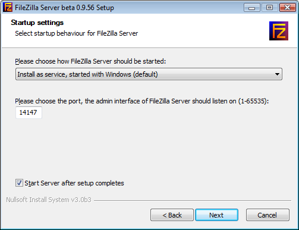
Task: Click the admin interface port label
Action: pyautogui.click(x=142, y=101)
